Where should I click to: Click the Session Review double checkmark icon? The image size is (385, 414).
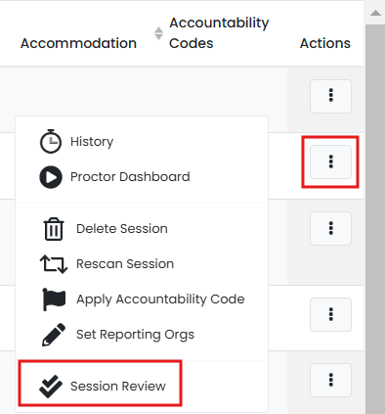(x=51, y=387)
